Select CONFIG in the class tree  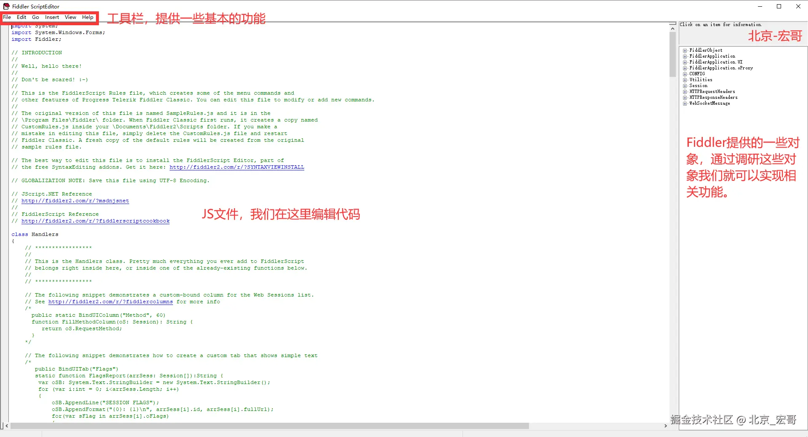coord(697,74)
